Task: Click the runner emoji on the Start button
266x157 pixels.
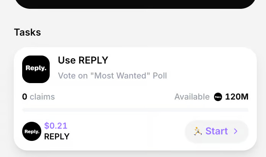Action: click(x=197, y=131)
